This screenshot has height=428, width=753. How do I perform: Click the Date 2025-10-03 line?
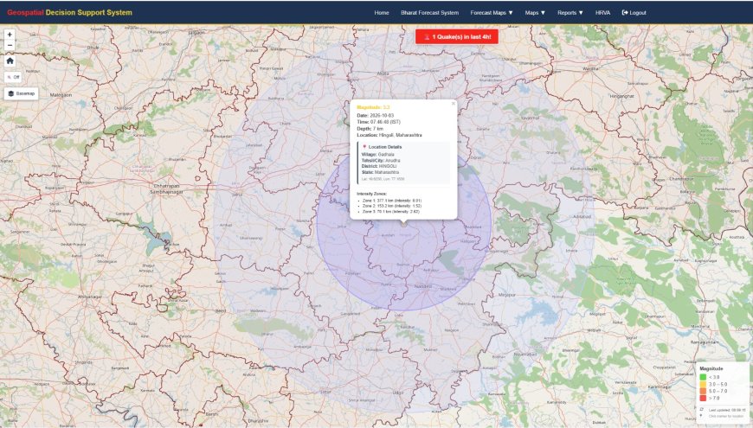375,116
